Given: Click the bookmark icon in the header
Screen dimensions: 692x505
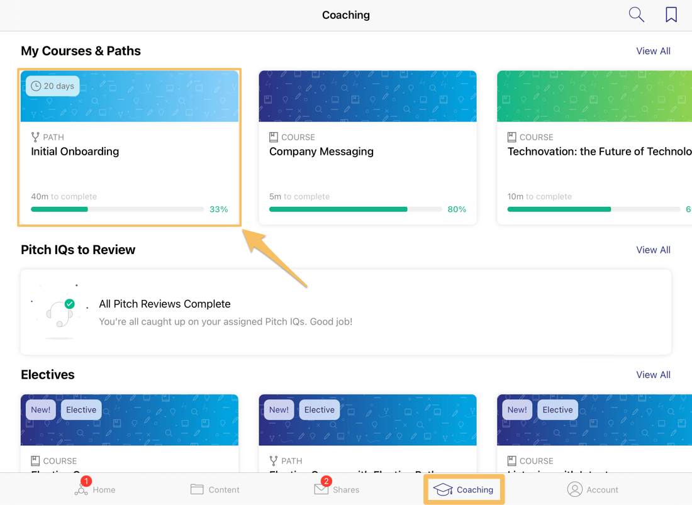Looking at the screenshot, I should [x=671, y=14].
